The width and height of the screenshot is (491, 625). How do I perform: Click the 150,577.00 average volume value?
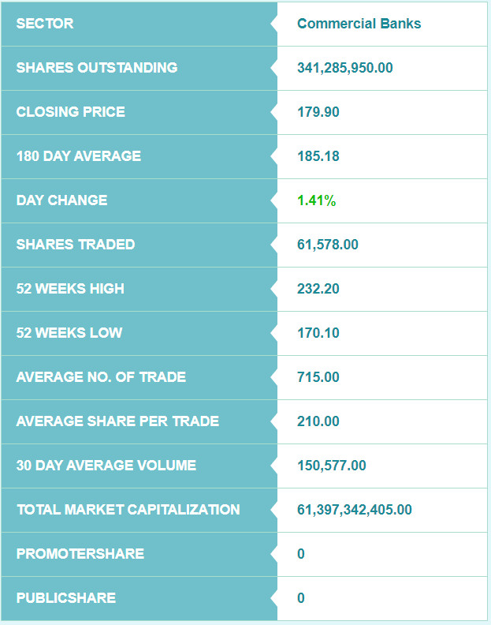tap(331, 466)
